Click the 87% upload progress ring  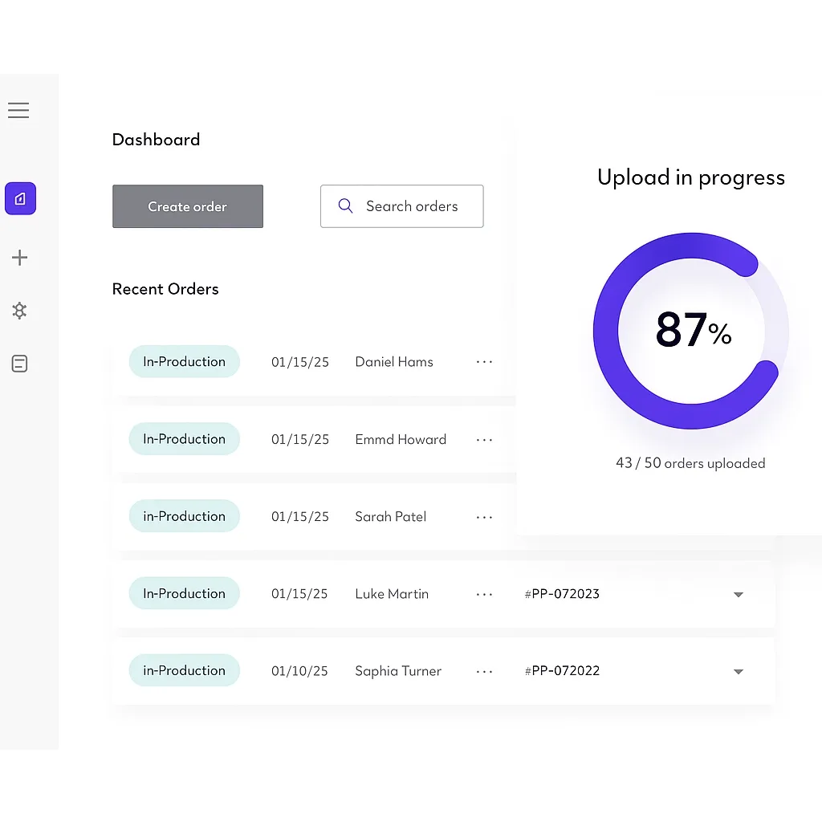(x=690, y=330)
